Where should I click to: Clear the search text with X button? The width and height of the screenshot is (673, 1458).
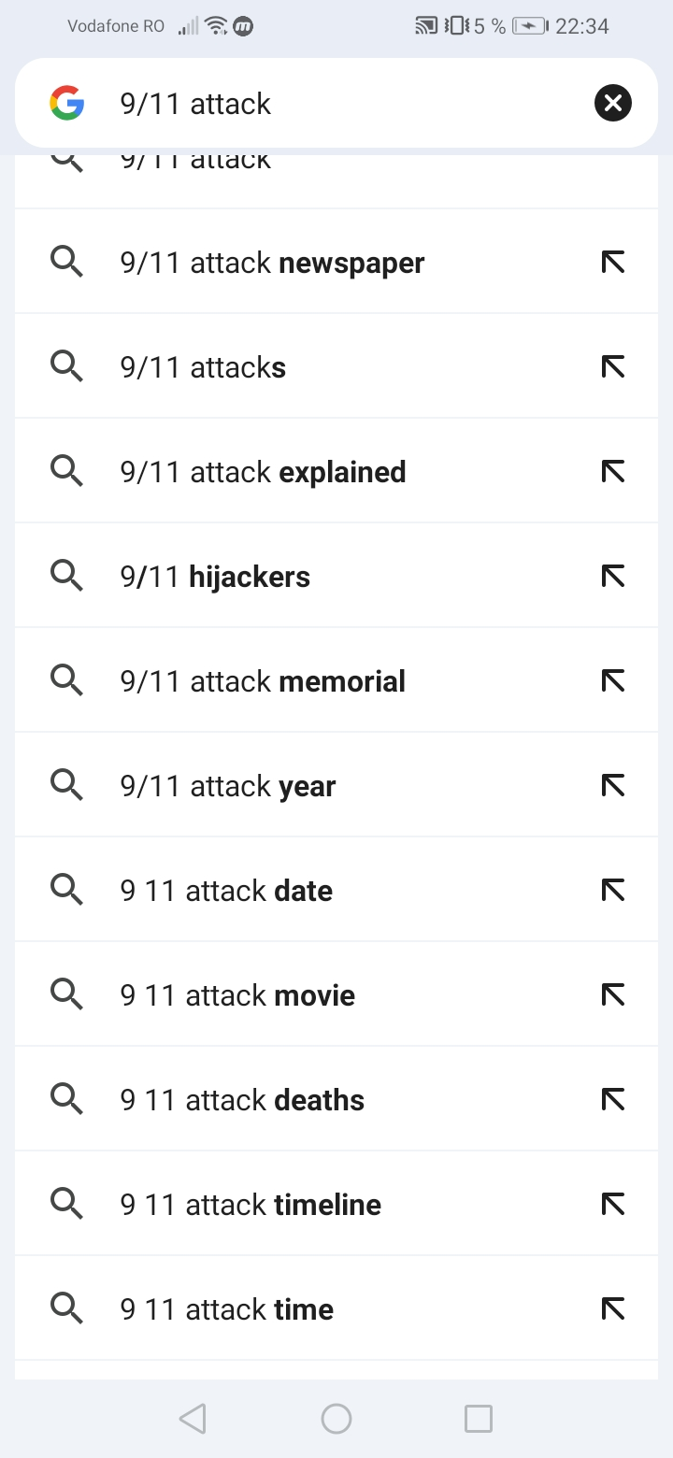coord(612,103)
